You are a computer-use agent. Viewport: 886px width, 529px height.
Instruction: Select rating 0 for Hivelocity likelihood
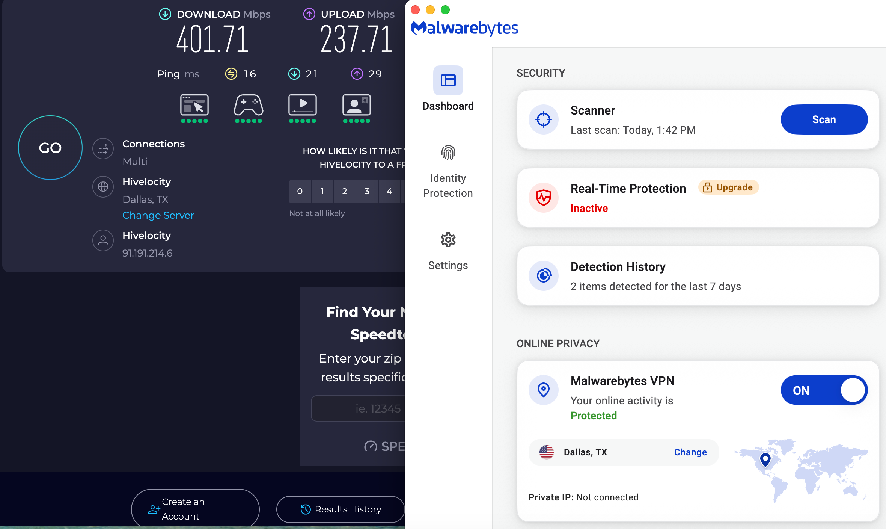pos(300,192)
